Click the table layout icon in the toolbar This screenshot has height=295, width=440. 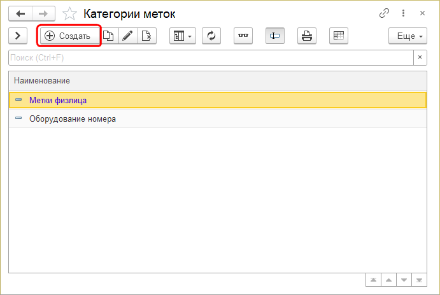339,36
